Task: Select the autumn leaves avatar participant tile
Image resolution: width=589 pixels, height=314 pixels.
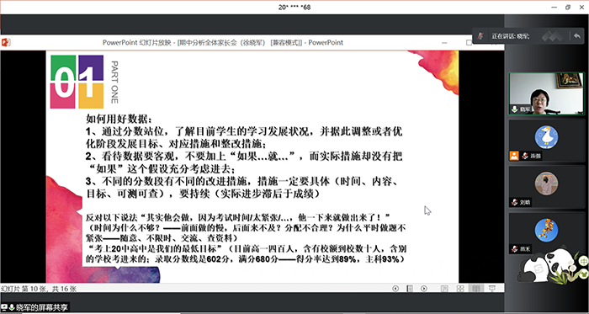Action: pyautogui.click(x=547, y=234)
